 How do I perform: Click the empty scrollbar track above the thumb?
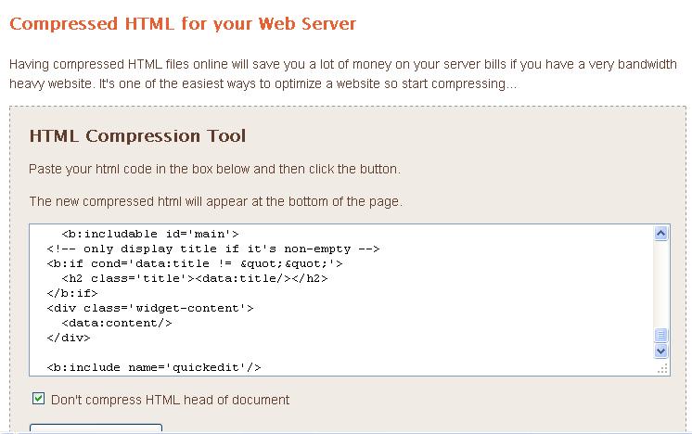tap(661, 283)
